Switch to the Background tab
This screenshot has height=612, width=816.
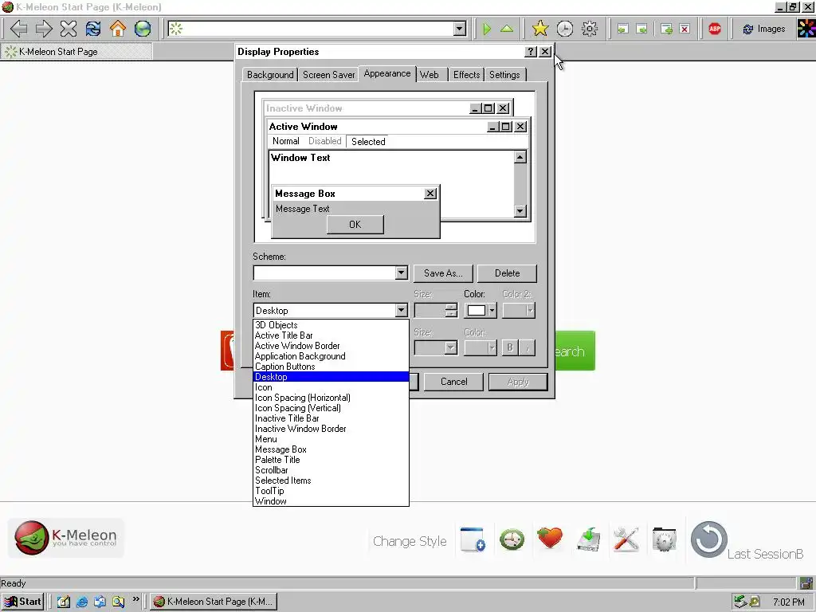pyautogui.click(x=270, y=75)
